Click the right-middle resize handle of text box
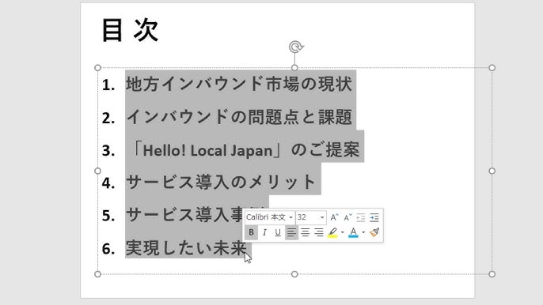This screenshot has width=543, height=305. coord(492,171)
